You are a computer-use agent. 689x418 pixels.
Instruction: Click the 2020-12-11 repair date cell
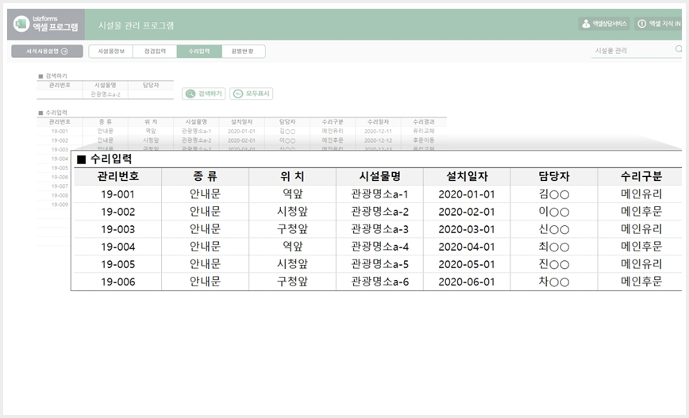click(x=378, y=132)
